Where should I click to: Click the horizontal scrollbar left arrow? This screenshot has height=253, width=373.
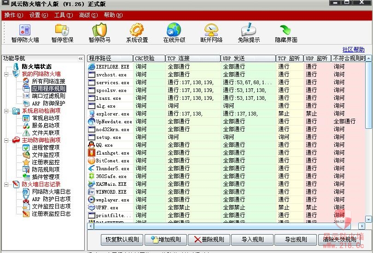pos(91,226)
